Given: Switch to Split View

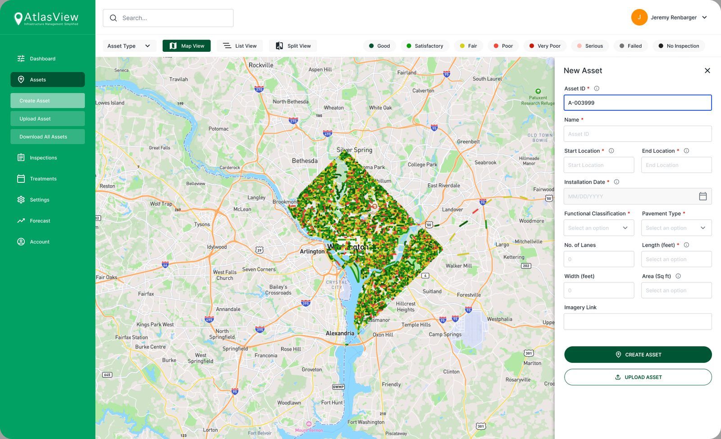Looking at the screenshot, I should coord(293,46).
